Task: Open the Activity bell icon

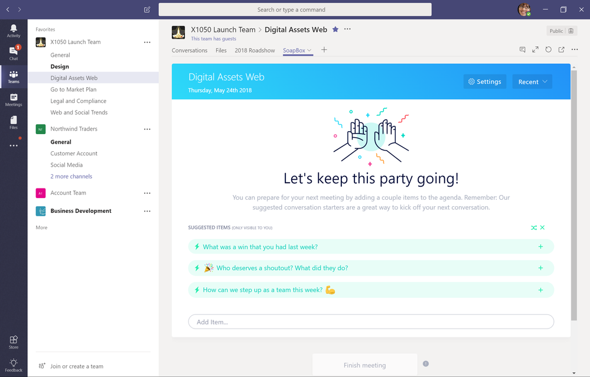Action: point(14,31)
